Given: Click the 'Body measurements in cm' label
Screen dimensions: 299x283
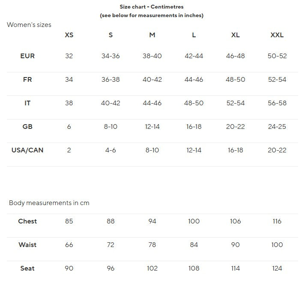Looking at the screenshot, I should tap(49, 203).
